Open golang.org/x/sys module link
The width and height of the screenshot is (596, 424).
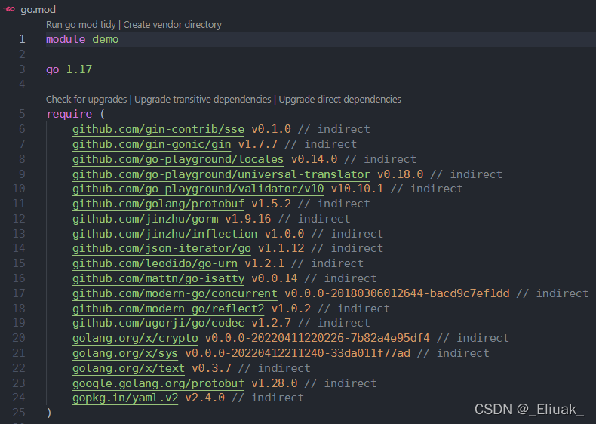tap(125, 353)
